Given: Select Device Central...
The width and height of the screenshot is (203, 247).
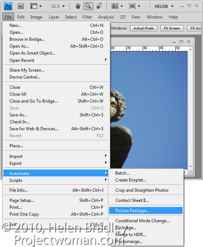Looking at the screenshot, I should 56,77.
